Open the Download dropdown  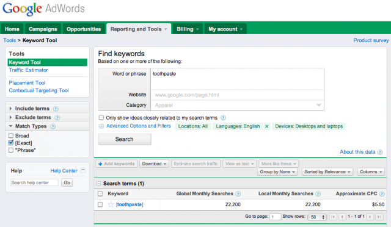coord(154,164)
